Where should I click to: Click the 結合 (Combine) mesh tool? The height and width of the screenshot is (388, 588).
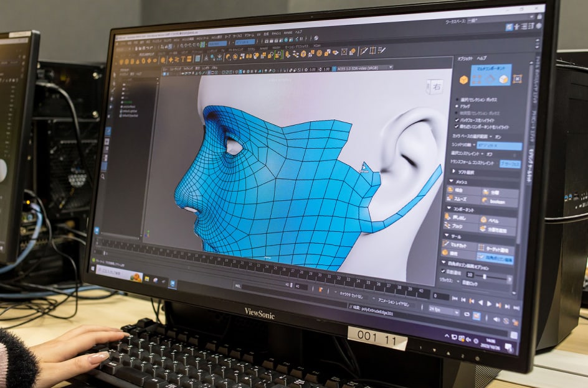[463, 190]
